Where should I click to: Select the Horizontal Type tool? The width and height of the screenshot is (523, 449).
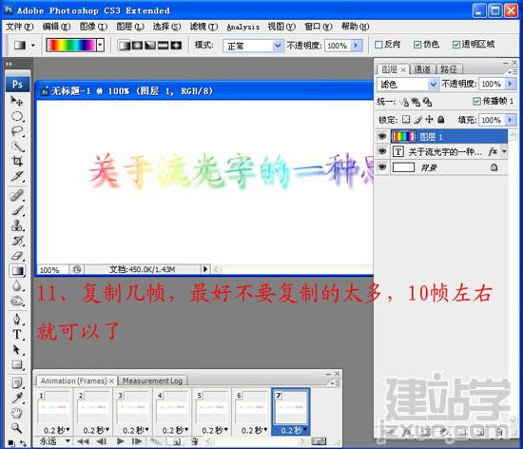click(17, 335)
